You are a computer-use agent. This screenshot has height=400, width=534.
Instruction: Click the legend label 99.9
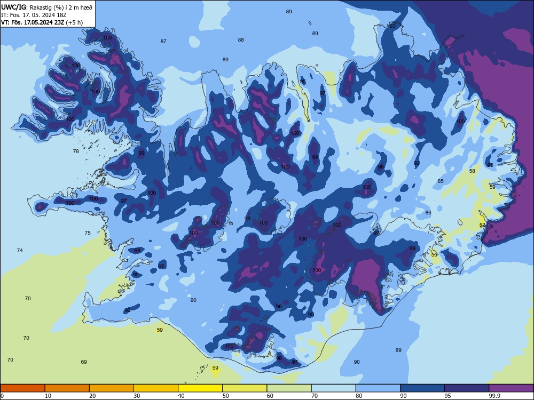pos(494,396)
